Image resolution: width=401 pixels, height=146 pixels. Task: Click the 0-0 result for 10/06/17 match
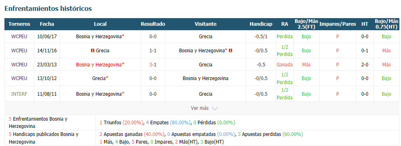click(x=153, y=37)
